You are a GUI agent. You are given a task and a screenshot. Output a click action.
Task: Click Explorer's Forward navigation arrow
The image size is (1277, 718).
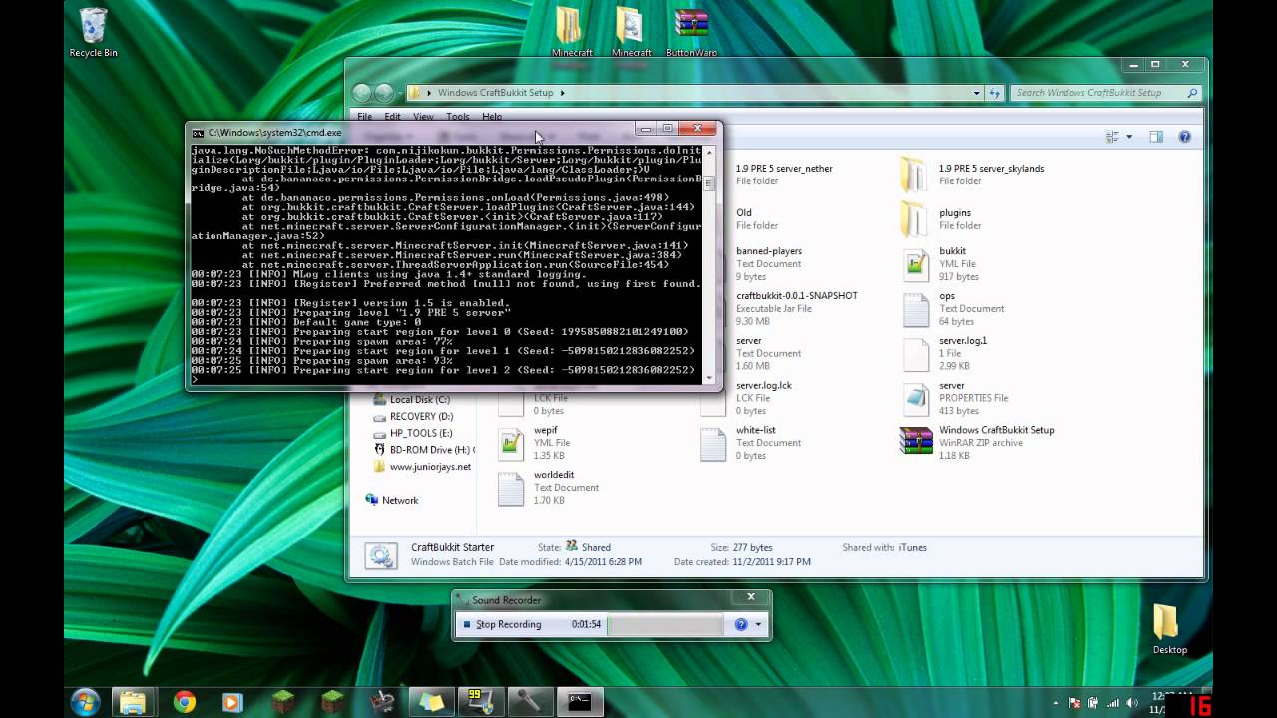(384, 93)
